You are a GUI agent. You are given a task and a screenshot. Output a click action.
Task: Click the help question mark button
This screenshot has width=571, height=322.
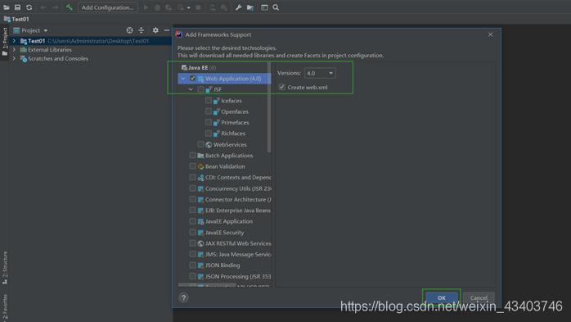[x=183, y=297]
